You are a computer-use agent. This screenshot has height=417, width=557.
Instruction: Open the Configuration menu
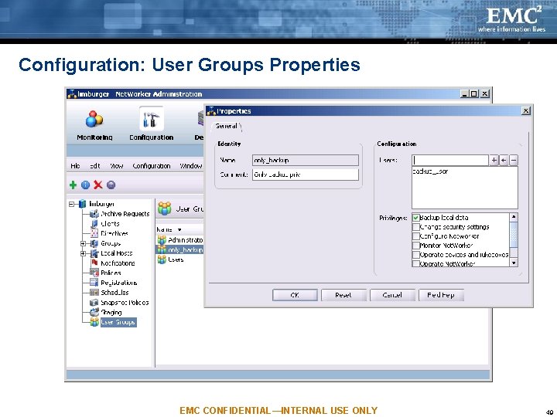click(x=152, y=166)
